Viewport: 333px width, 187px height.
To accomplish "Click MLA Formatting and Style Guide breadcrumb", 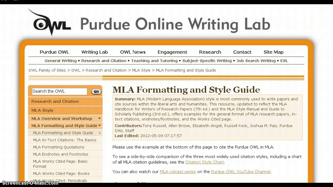I will (x=186, y=70).
